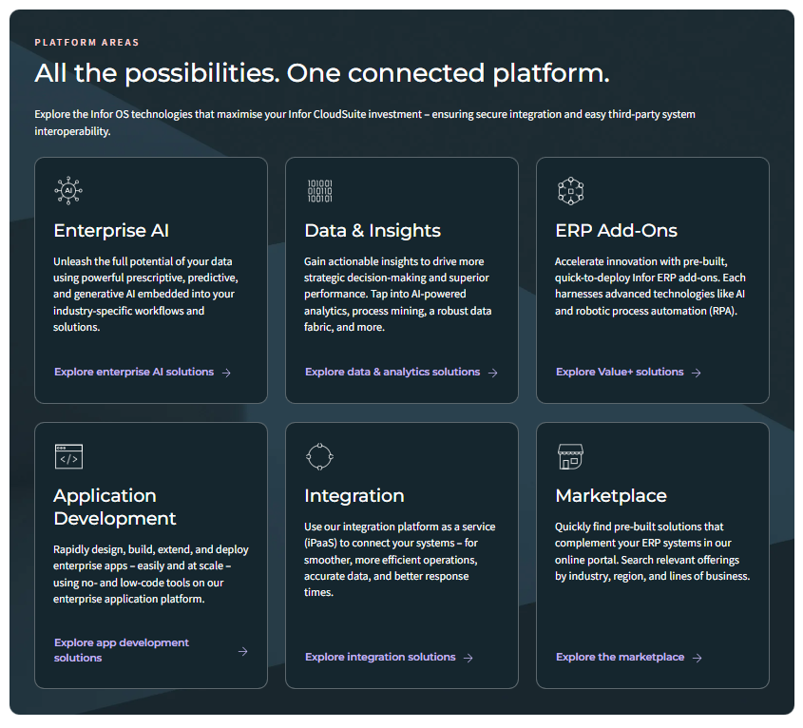Click arrow after Explore the marketplace

(x=697, y=658)
